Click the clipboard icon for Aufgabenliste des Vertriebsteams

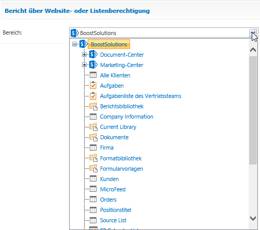93,96
